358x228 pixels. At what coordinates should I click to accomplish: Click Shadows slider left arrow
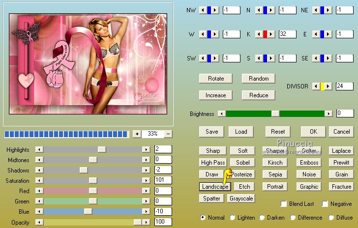(x=39, y=170)
